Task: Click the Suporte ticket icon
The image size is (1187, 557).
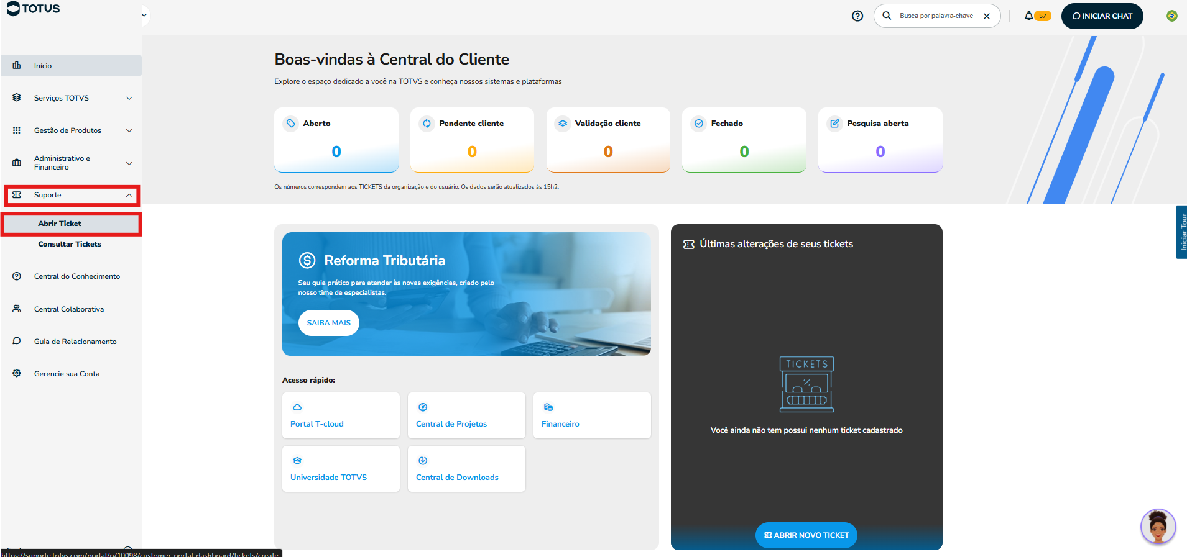Action: click(x=17, y=195)
